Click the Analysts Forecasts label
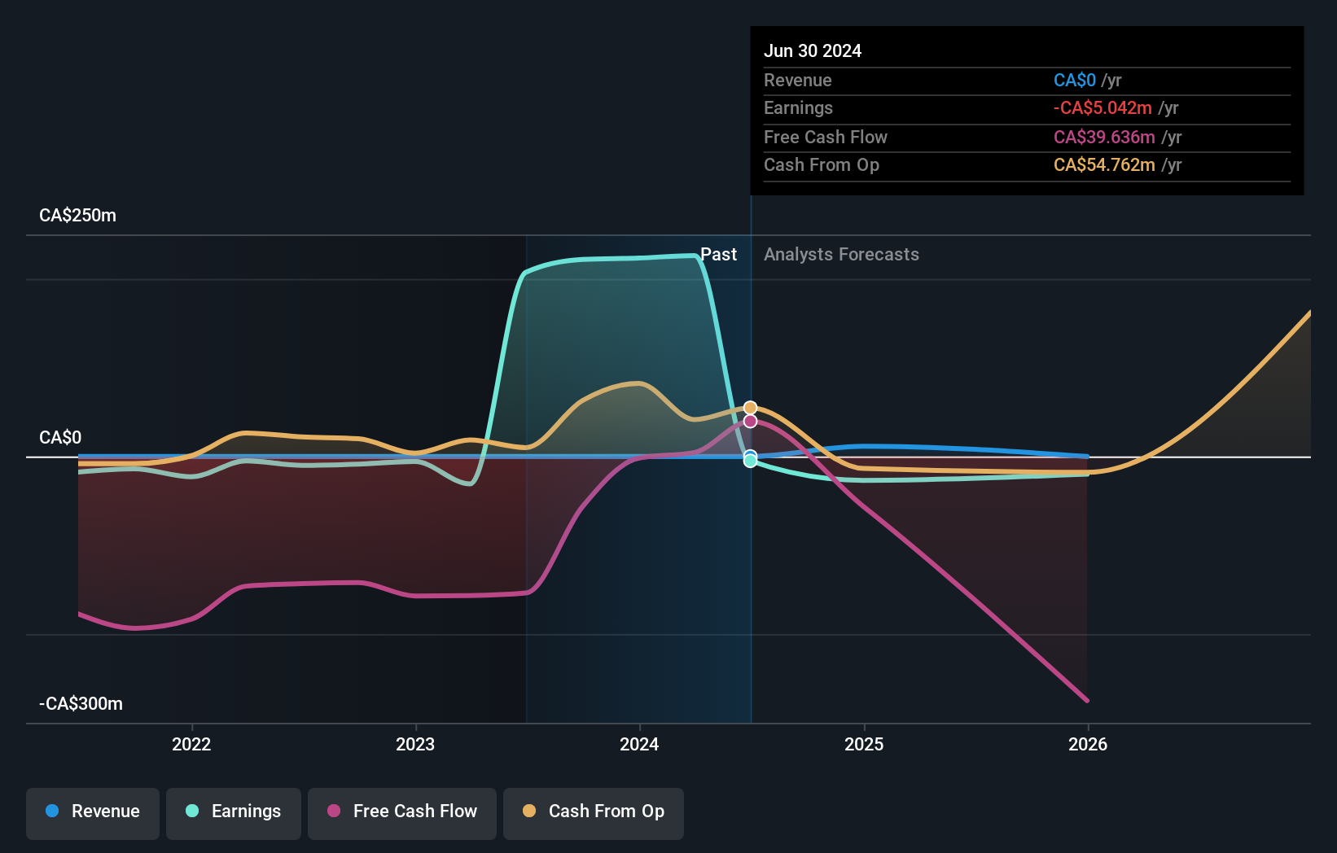Screen dimensions: 1337x853 (x=841, y=255)
